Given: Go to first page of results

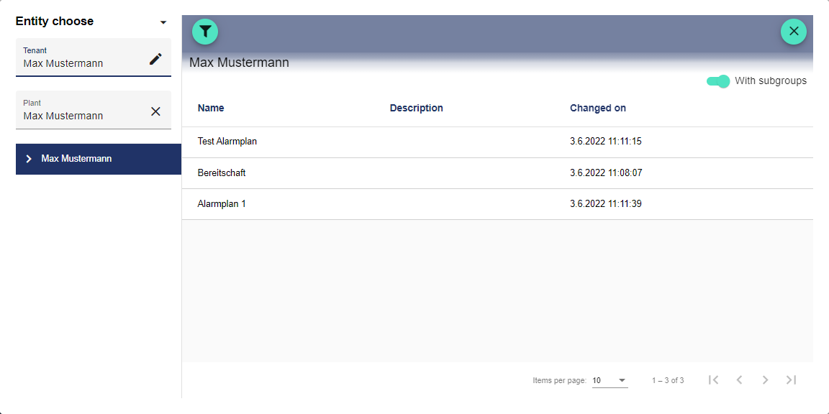Looking at the screenshot, I should coord(713,379).
